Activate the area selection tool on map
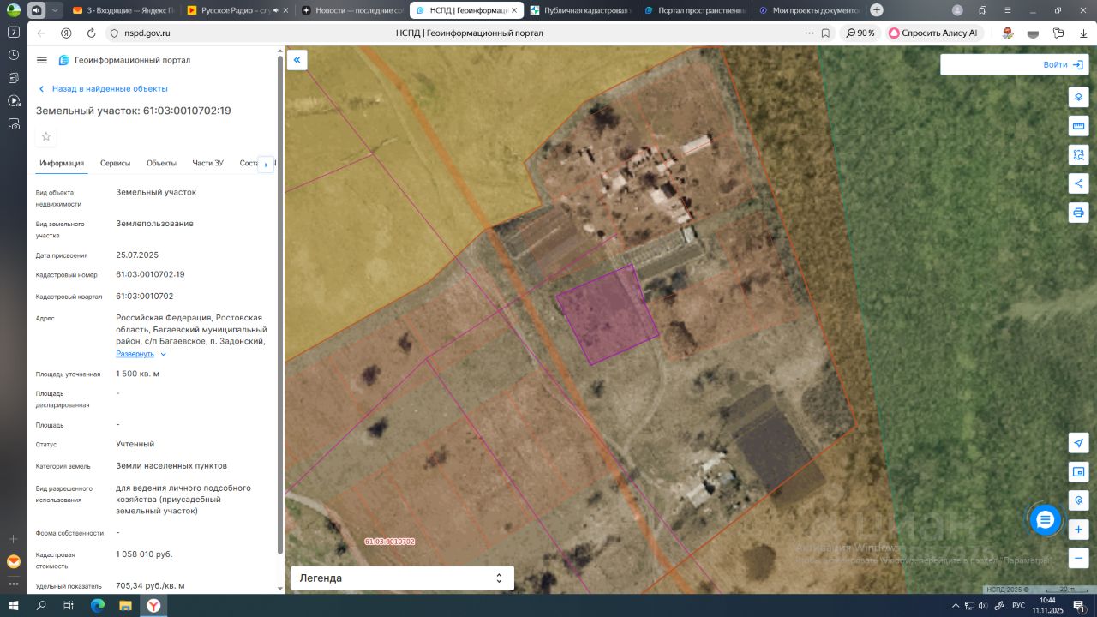 tap(1078, 155)
